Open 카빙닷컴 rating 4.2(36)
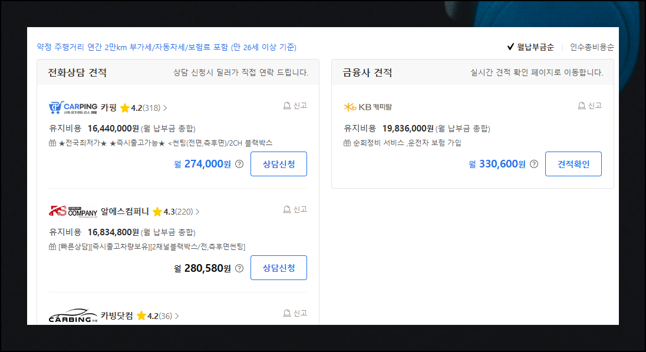646x352 pixels. point(160,316)
